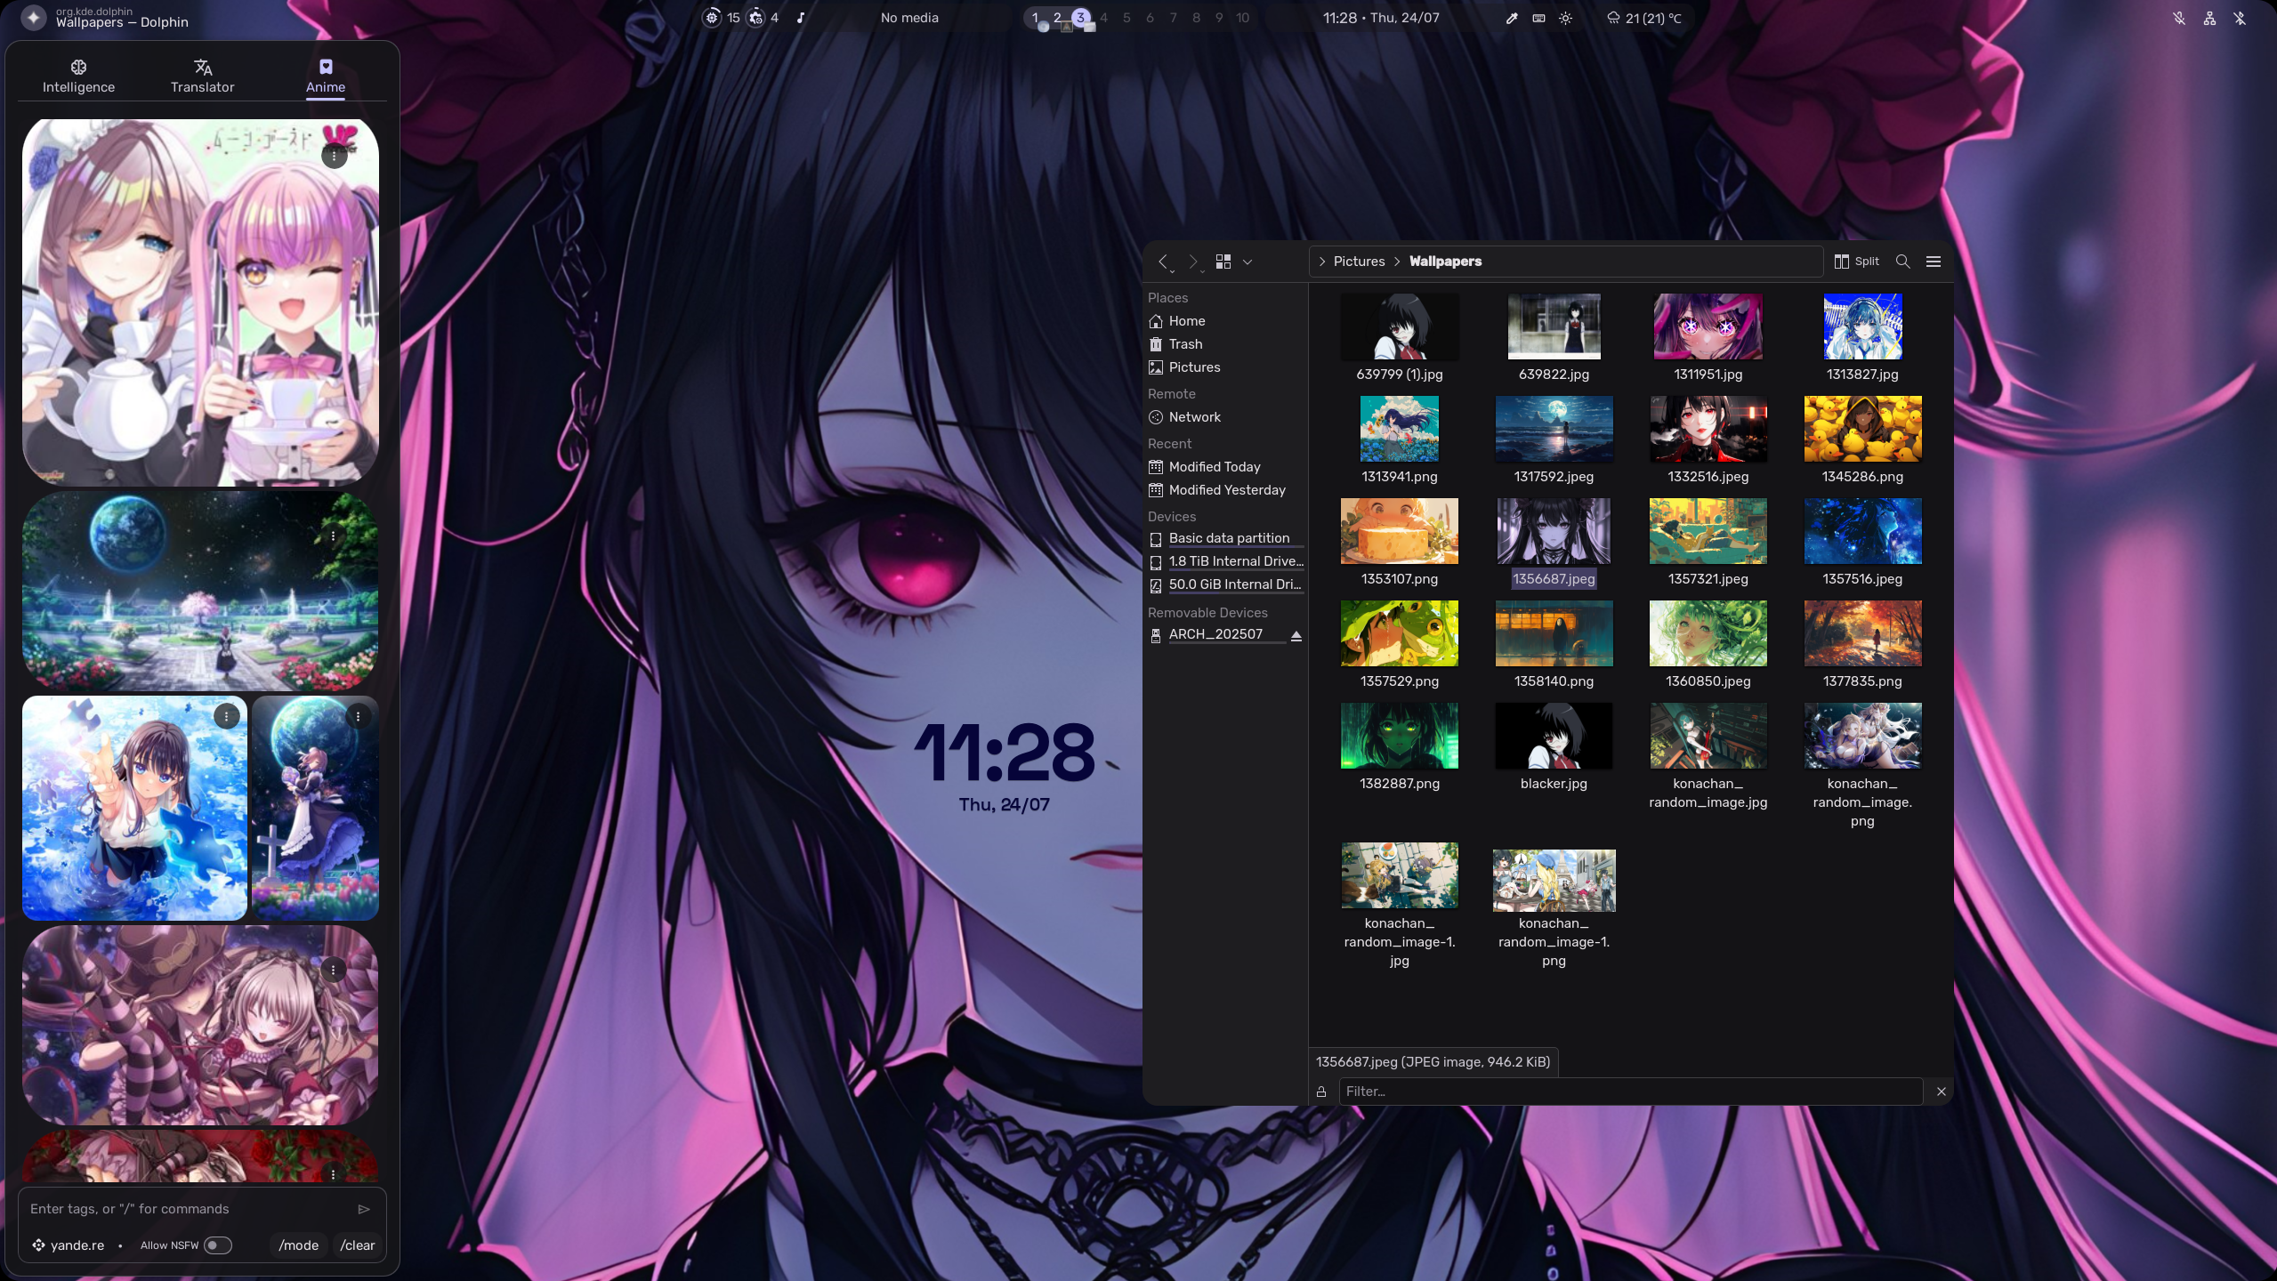Screen dimensions: 2277x1281
Task: Click the Split view button in Dolphin
Action: [1857, 262]
